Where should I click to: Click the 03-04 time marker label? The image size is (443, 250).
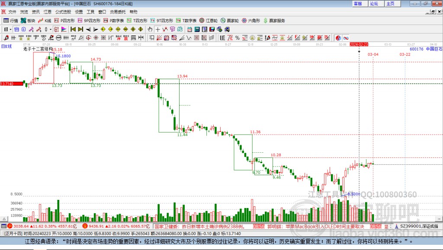(373, 54)
